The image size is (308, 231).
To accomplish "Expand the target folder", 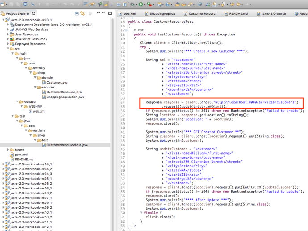I will pos(8,150).
